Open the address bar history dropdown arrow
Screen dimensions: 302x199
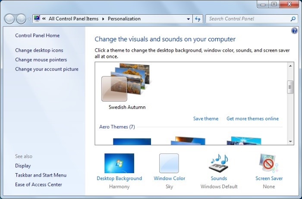point(188,19)
